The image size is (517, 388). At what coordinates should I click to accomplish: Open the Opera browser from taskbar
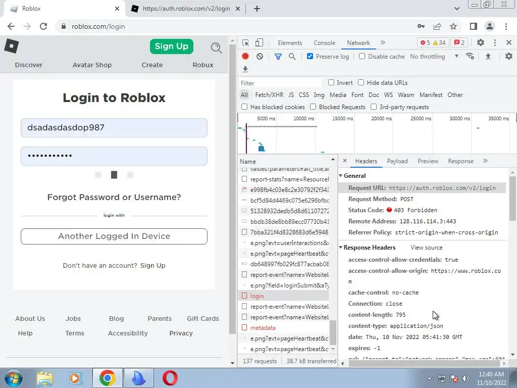coord(170,378)
